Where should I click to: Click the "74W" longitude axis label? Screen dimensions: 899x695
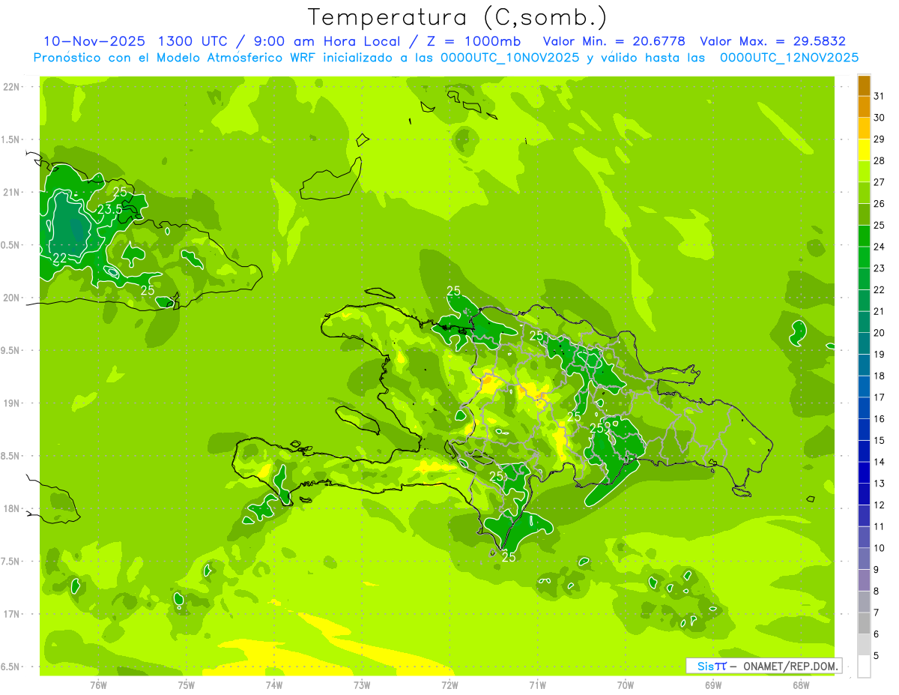pyautogui.click(x=274, y=685)
